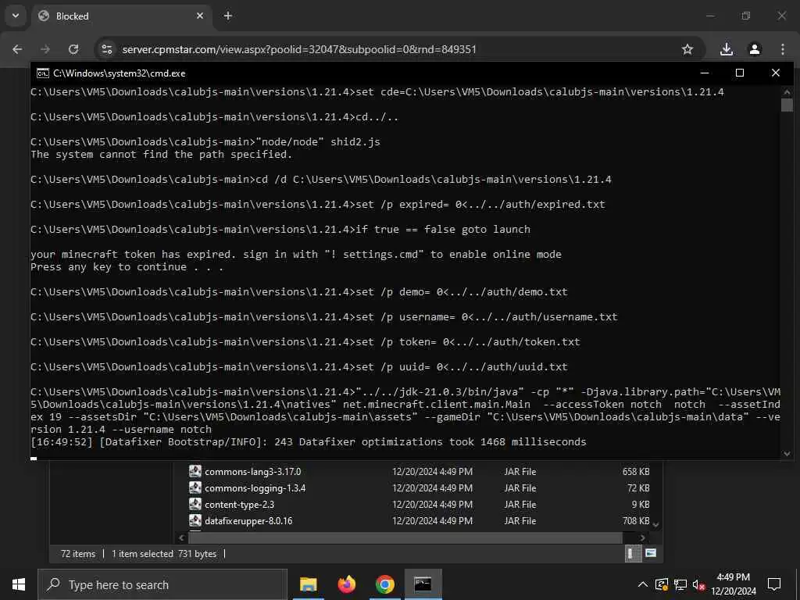The height and width of the screenshot is (600, 800).
Task: Click Chrome's back navigation arrow
Action: point(17,49)
